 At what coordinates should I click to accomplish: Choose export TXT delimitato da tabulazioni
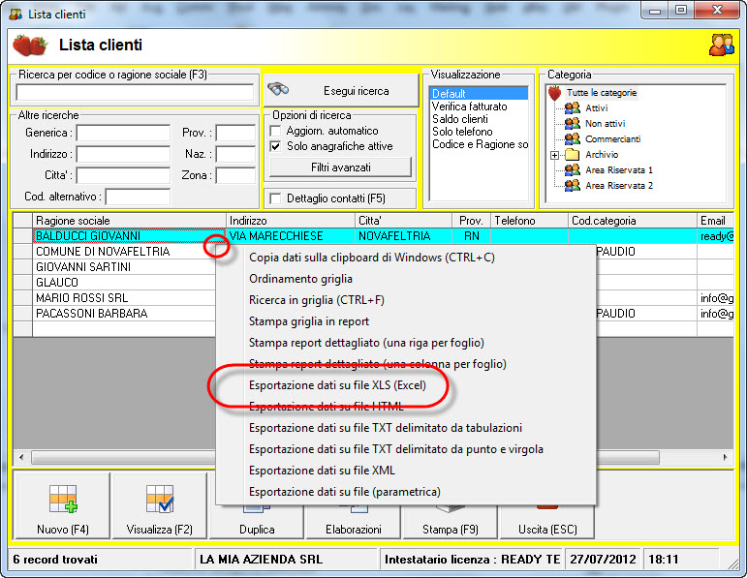click(x=386, y=428)
